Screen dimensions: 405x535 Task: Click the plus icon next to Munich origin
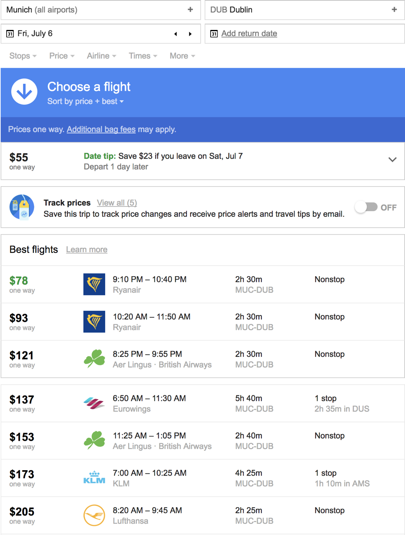pos(190,10)
